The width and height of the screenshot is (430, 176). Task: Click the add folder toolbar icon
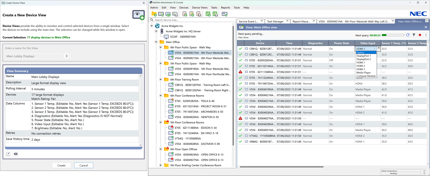click(x=154, y=14)
